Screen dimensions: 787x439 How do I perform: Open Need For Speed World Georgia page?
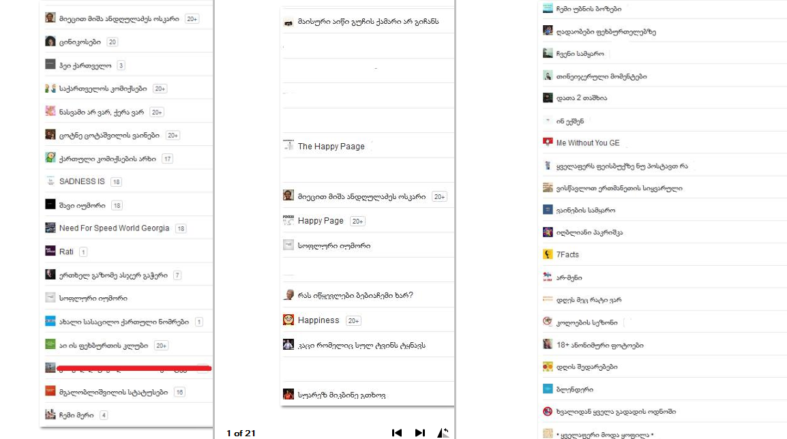click(114, 228)
